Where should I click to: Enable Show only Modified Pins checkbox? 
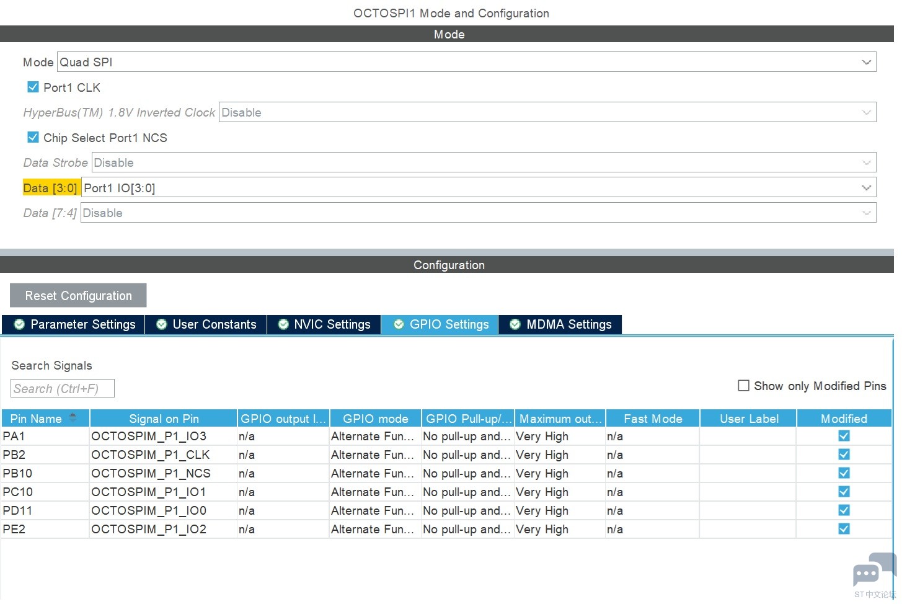(743, 386)
